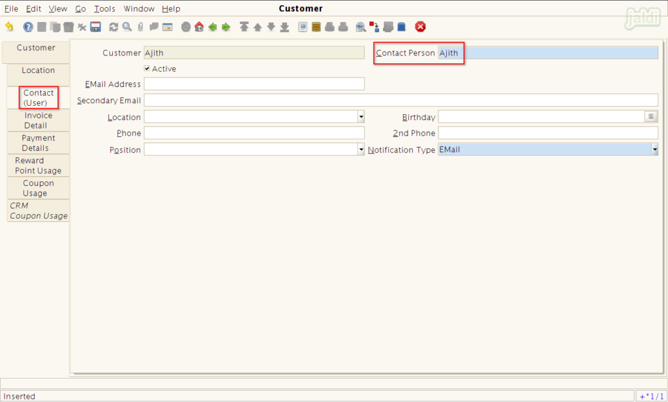Toggle the Active checkbox
668x402 pixels.
tap(147, 69)
